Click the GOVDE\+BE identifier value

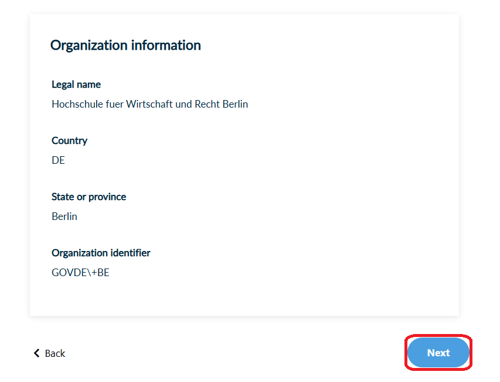(80, 273)
